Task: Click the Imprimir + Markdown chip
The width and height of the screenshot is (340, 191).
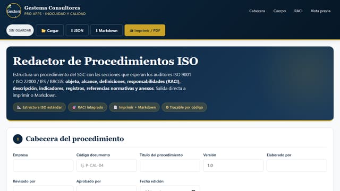Action: [x=134, y=107]
